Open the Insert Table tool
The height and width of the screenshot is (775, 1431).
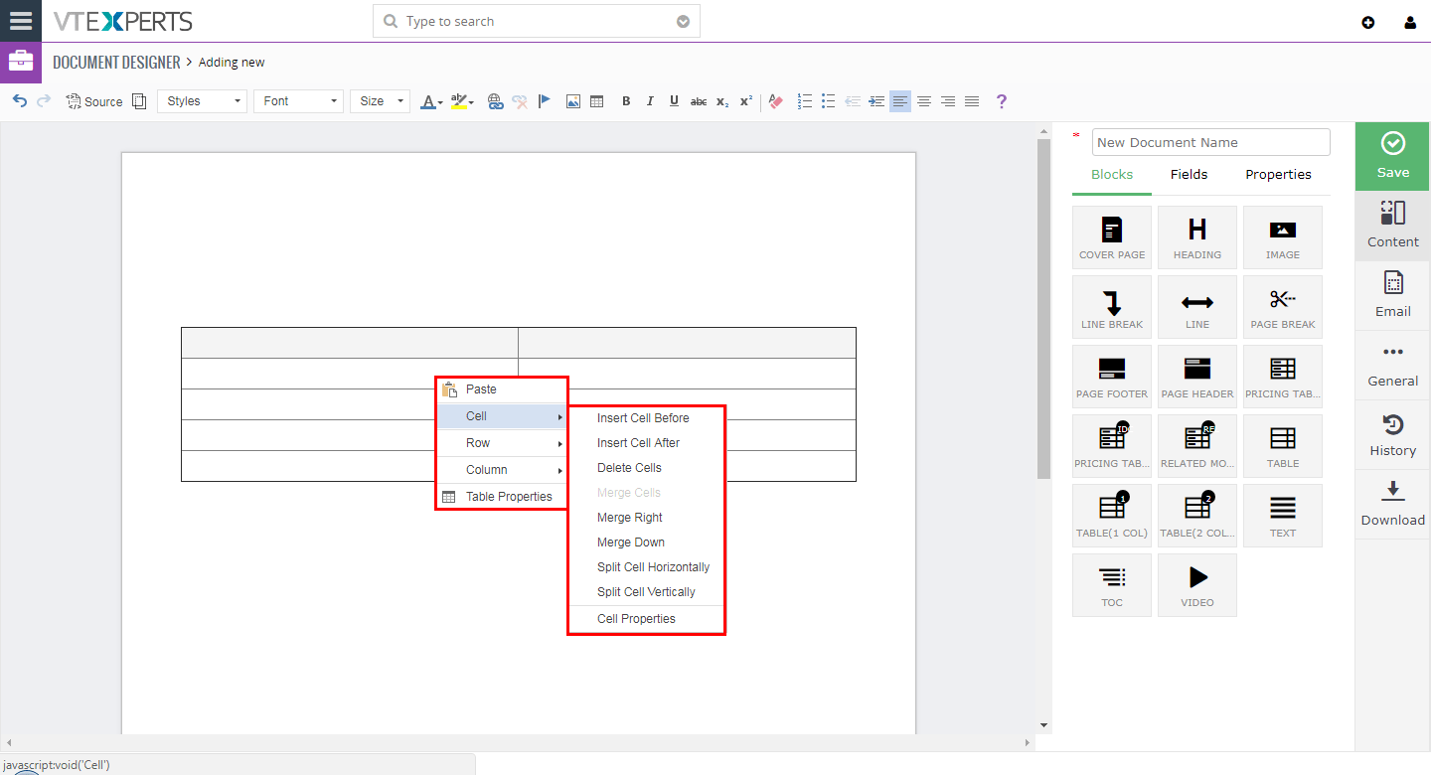(x=597, y=100)
